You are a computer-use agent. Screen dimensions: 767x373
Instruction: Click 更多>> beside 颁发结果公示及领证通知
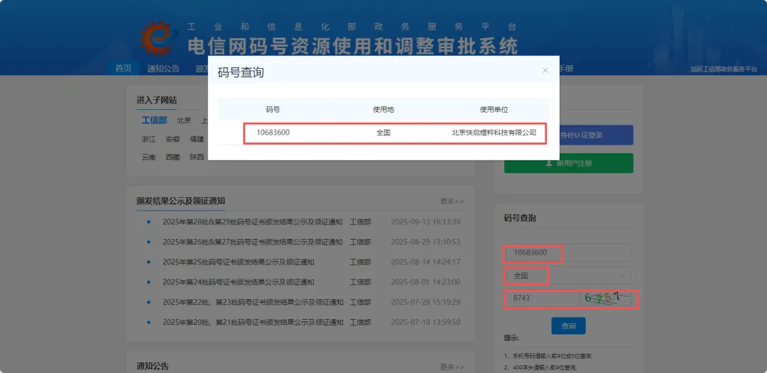pyautogui.click(x=452, y=201)
